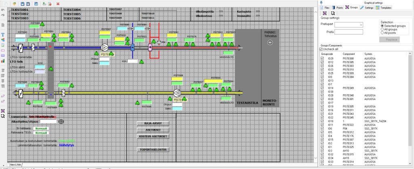Select the bar chart tool in sidebar
The image size is (414, 169).
pos(3,61)
